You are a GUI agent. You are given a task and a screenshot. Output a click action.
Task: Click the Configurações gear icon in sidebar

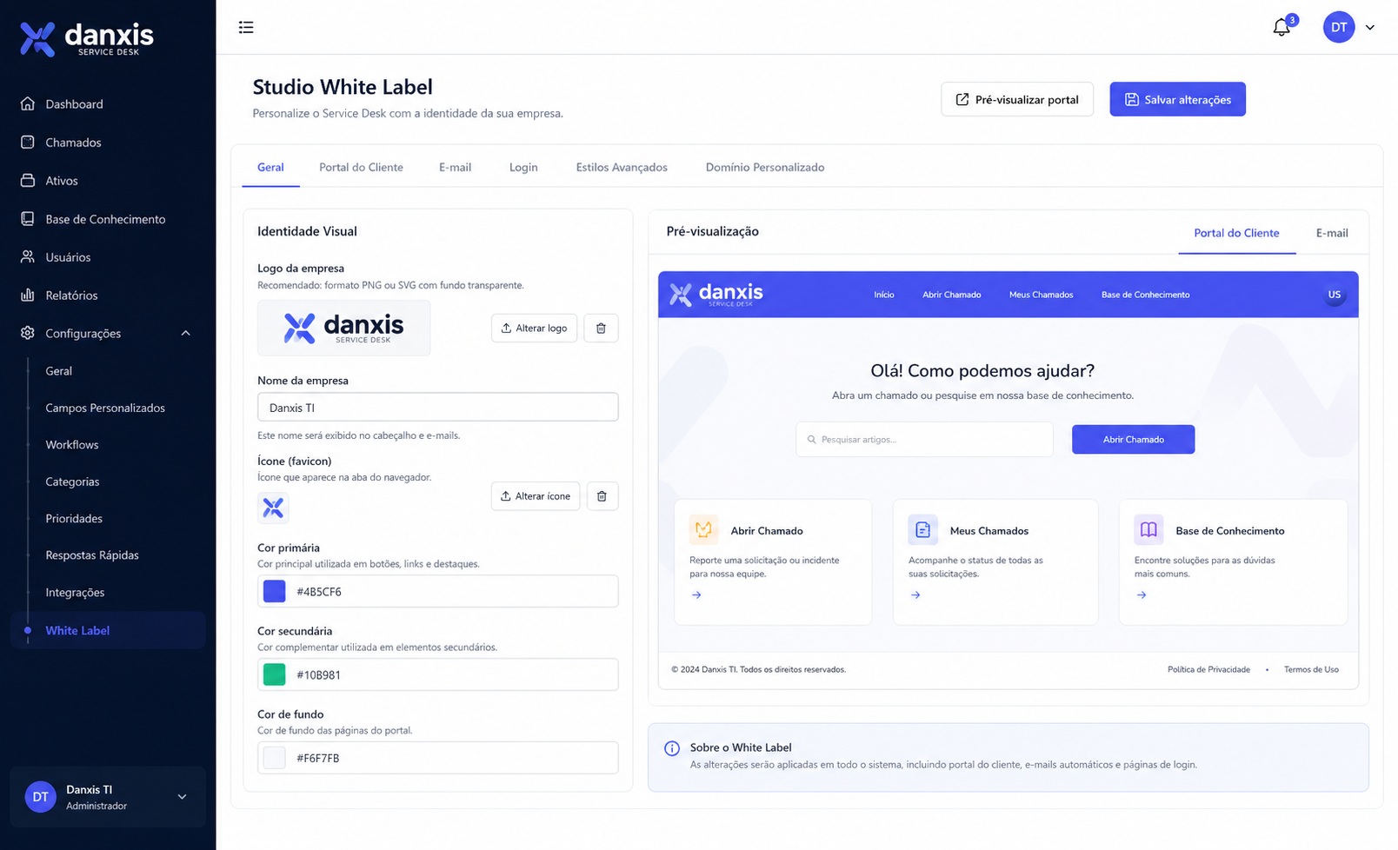pyautogui.click(x=28, y=333)
